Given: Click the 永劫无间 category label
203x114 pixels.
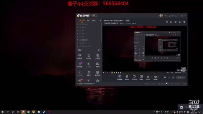Looking at the screenshot, I should click(110, 23).
